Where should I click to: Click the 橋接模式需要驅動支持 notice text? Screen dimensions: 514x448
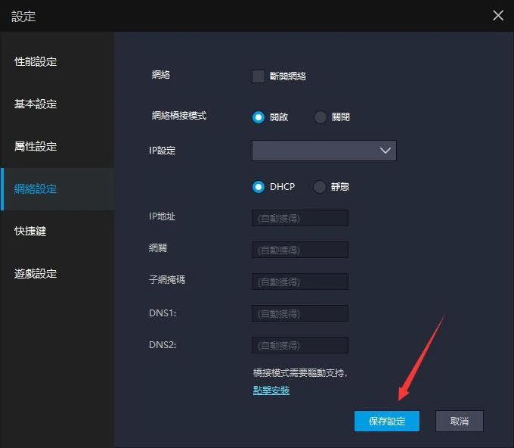coord(300,373)
